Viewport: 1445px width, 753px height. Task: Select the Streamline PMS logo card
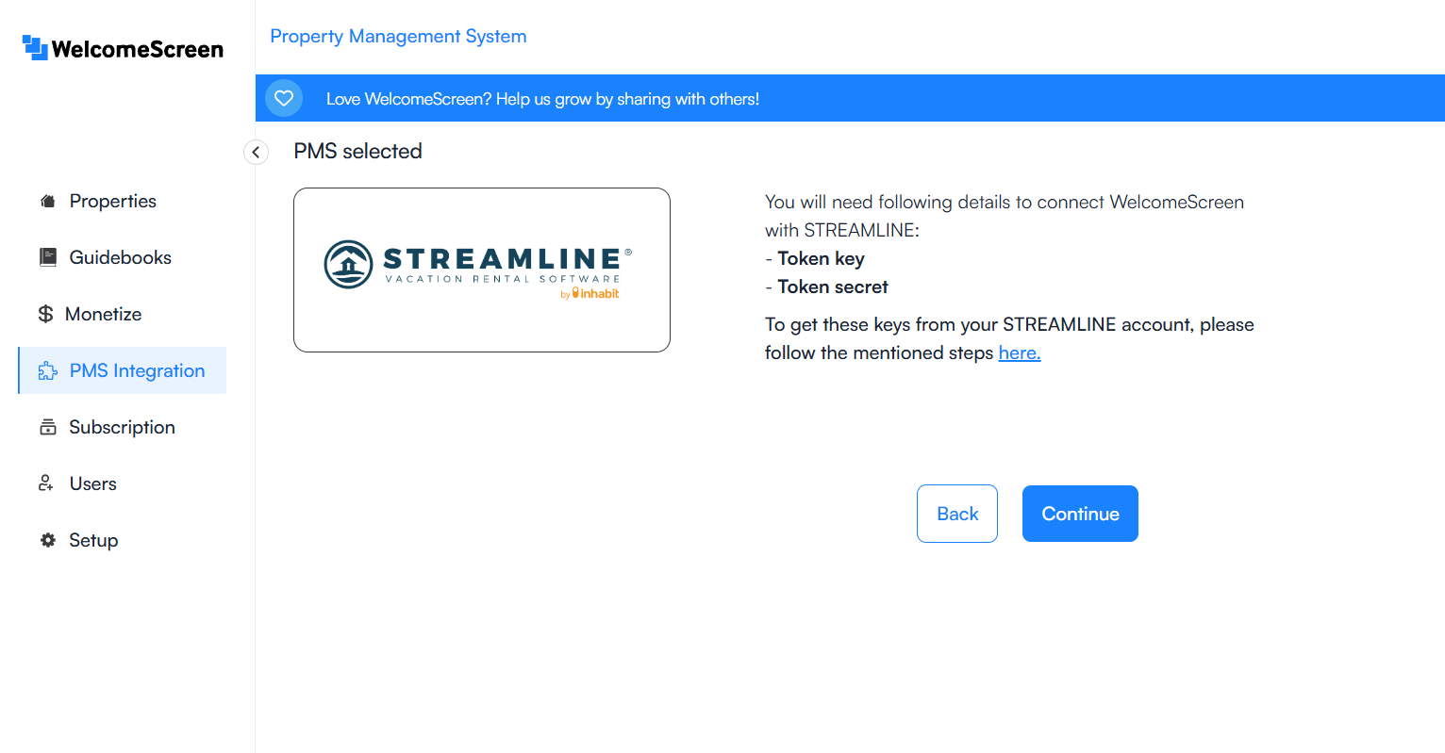482,270
